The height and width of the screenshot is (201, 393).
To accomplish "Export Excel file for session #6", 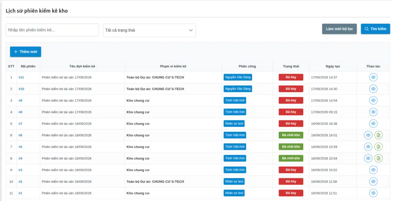I will click(378, 135).
